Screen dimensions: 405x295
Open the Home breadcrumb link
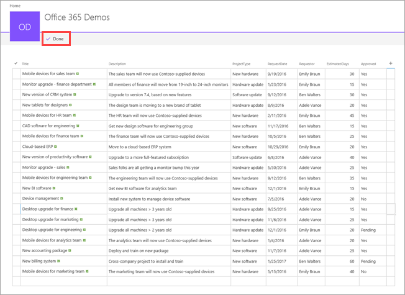(15, 6)
